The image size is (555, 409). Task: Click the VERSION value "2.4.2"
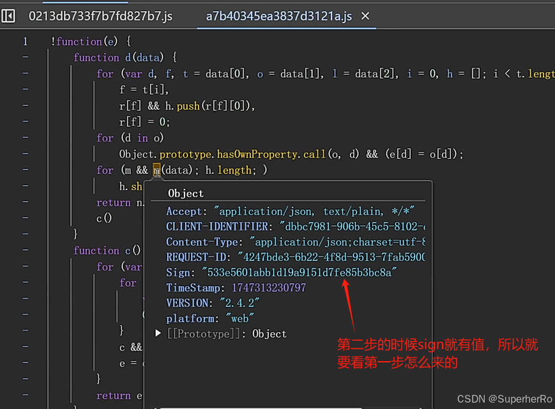pos(239,303)
